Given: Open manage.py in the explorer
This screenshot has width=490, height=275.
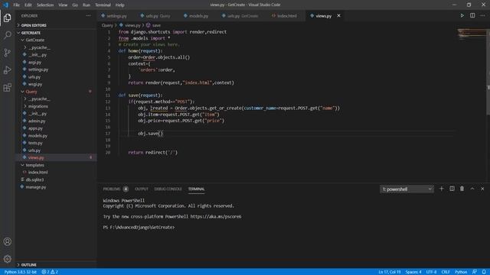Looking at the screenshot, I should (36, 187).
